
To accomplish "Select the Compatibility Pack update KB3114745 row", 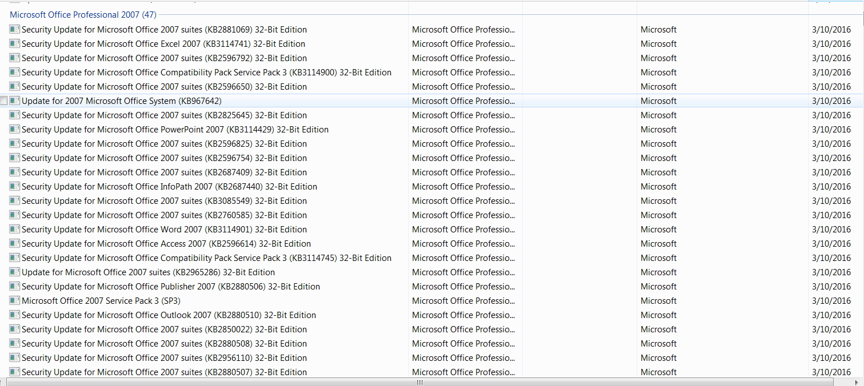I will 206,258.
